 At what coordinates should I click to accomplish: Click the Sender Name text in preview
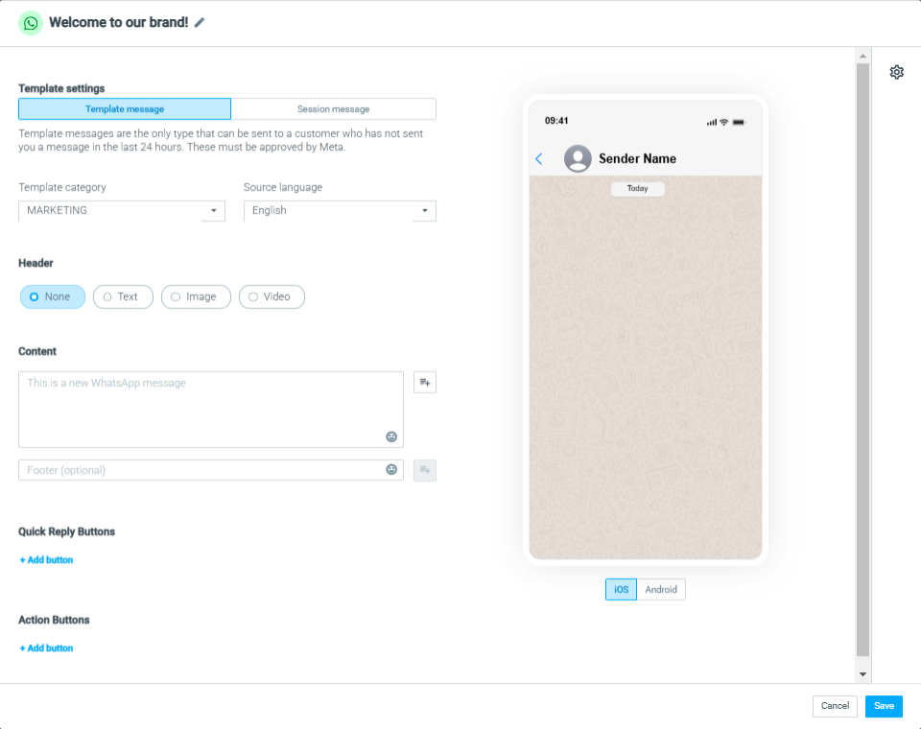(637, 158)
